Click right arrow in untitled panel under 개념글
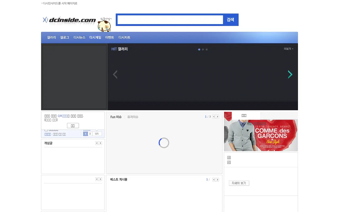Viewport: 339px width, 212px height. (100, 179)
